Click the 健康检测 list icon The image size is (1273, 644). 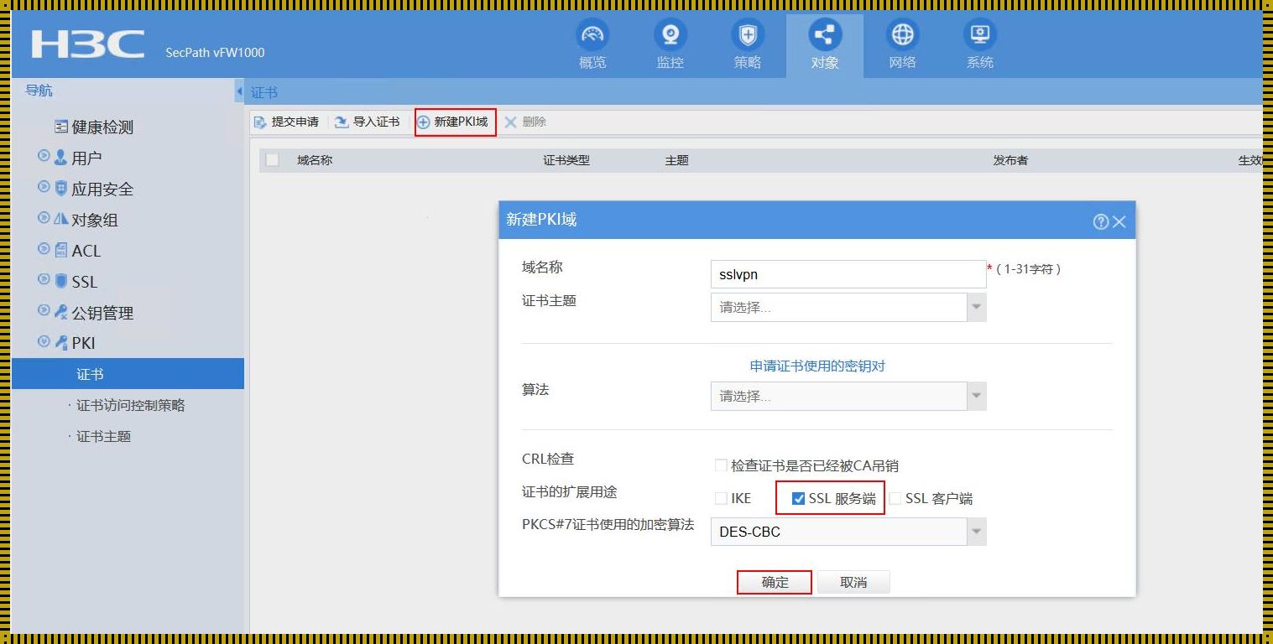tap(60, 127)
